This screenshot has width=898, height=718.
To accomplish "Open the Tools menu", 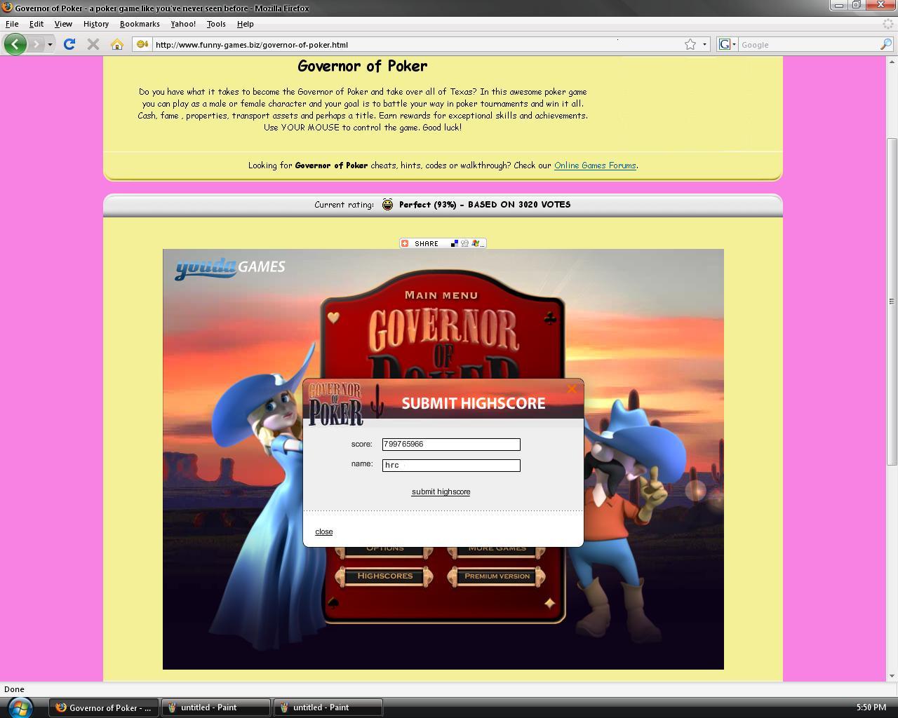I will (216, 24).
